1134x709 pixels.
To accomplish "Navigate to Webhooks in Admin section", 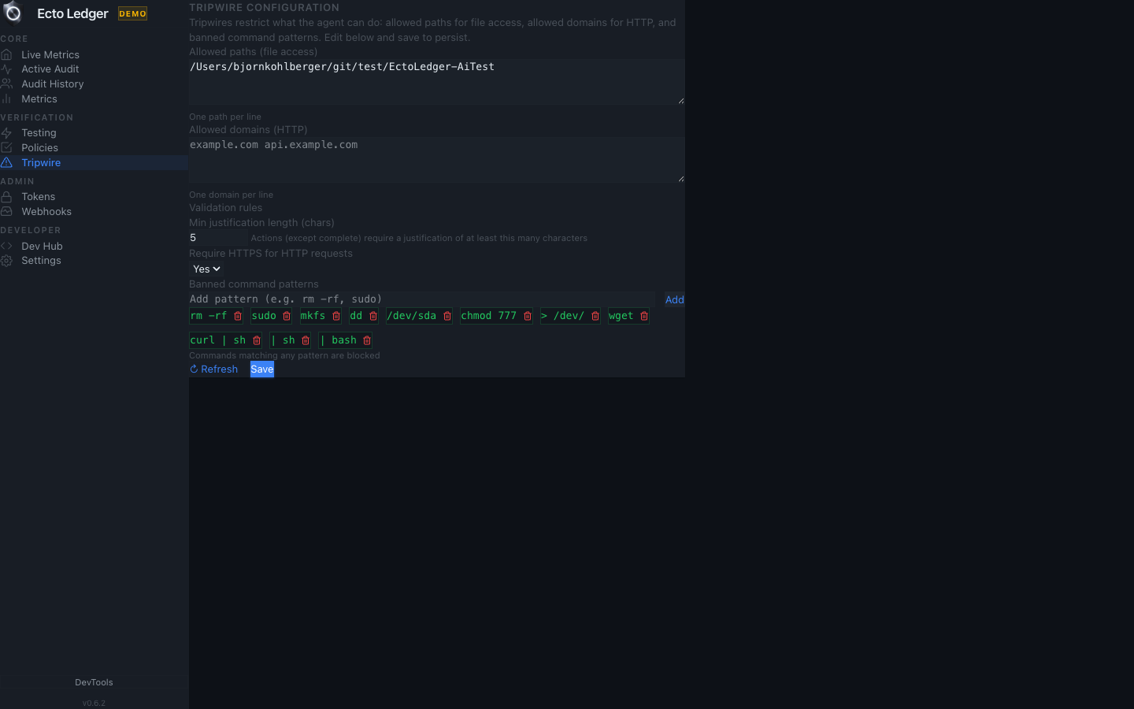I will (x=46, y=211).
